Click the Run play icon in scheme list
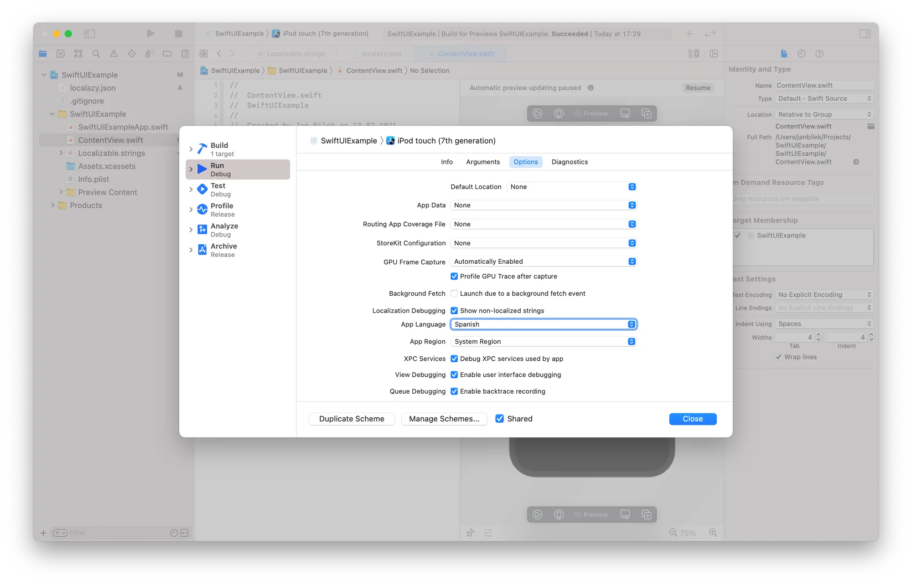 point(202,169)
